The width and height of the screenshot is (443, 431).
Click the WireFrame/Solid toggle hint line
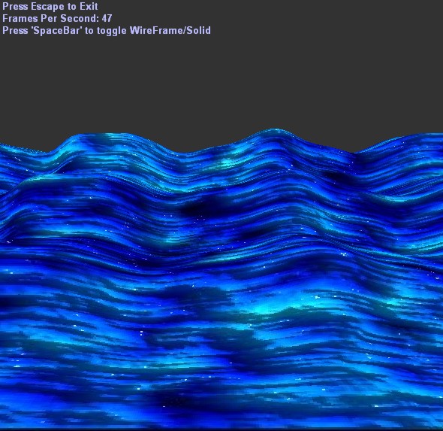pyautogui.click(x=107, y=31)
